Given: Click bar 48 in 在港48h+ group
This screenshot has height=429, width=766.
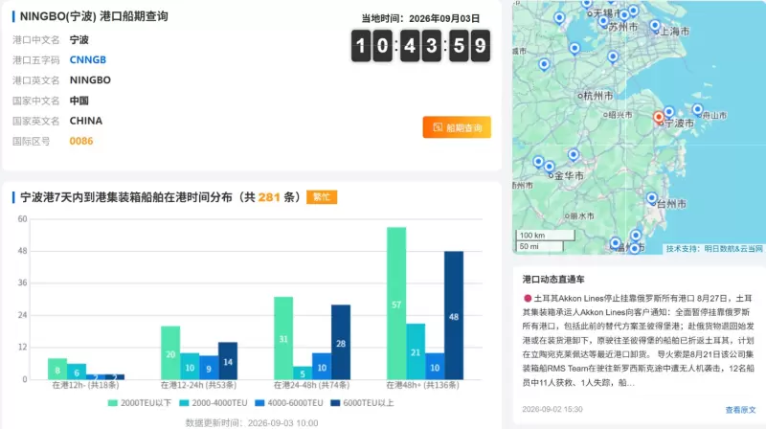Looking at the screenshot, I should [x=454, y=316].
